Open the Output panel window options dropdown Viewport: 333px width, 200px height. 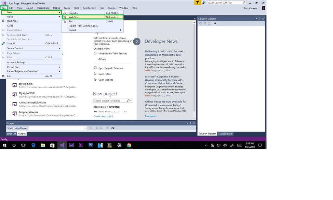(187, 124)
